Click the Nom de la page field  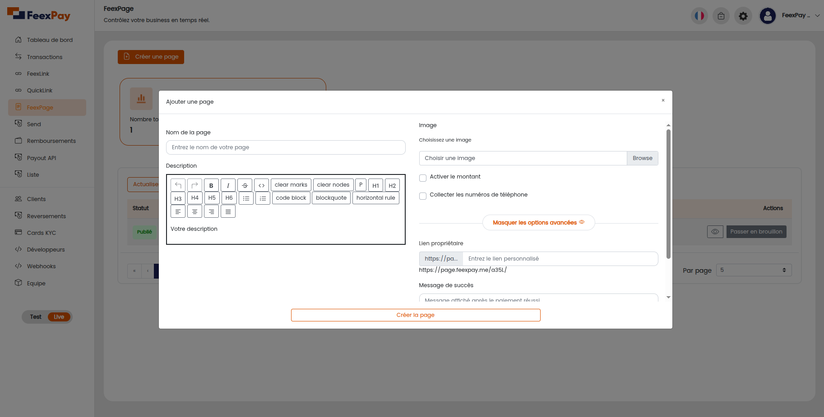[286, 147]
